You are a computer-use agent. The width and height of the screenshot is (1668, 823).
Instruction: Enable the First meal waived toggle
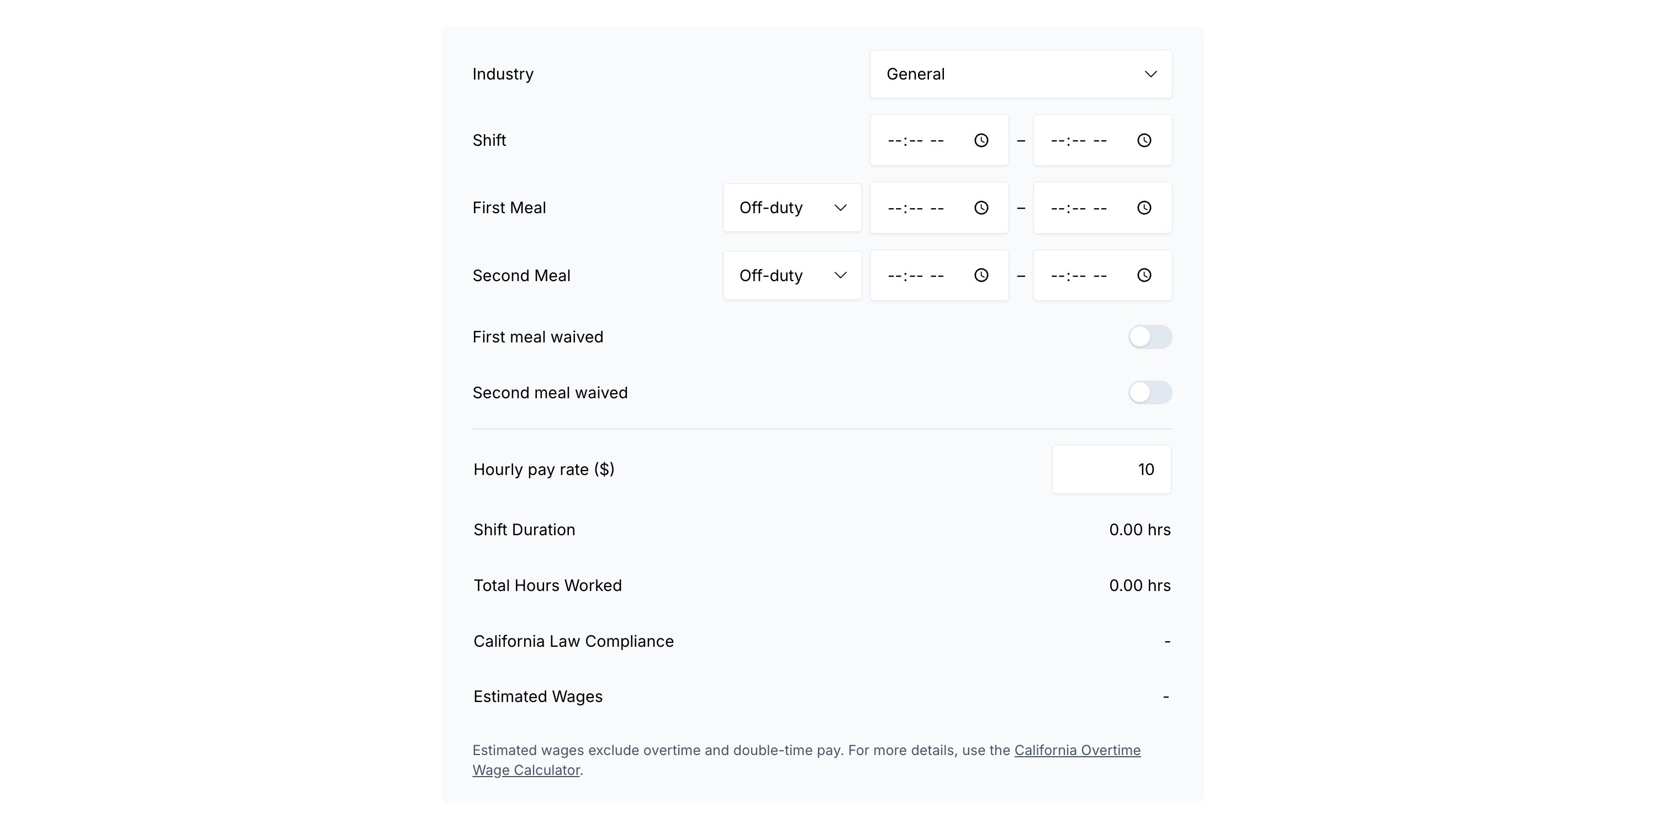pyautogui.click(x=1150, y=337)
